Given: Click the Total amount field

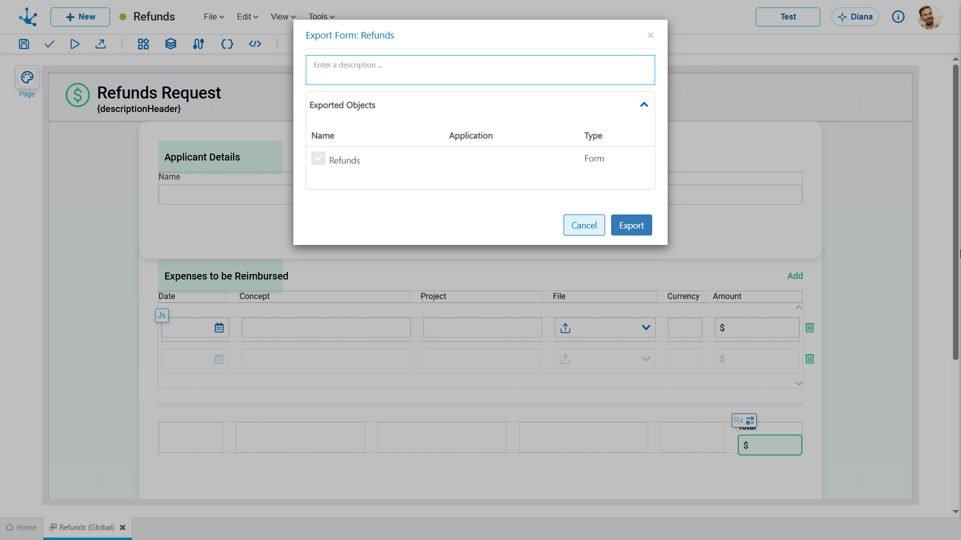Looking at the screenshot, I should point(770,445).
